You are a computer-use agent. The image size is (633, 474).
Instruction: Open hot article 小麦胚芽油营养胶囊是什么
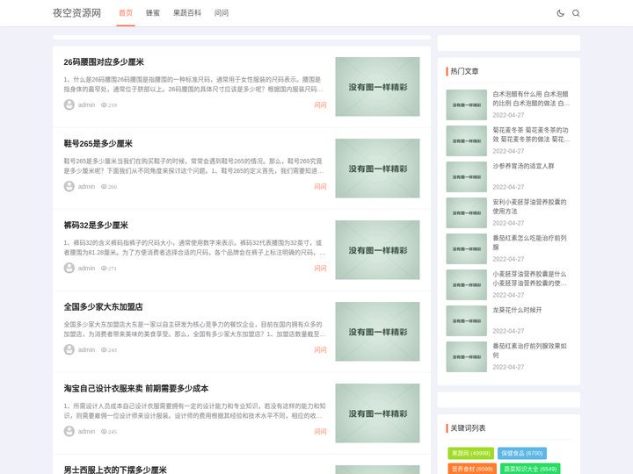tap(529, 278)
